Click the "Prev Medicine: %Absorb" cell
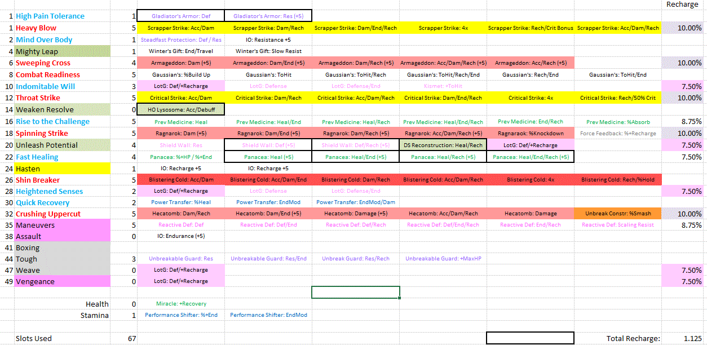Screen dimensions: 707x345 click(618, 122)
